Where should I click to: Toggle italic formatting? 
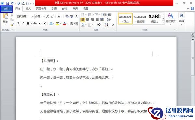click(x=23, y=23)
